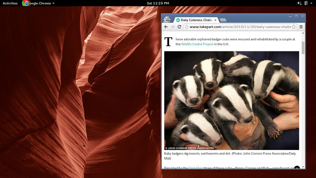
Task: Open a new tab
Action: point(223,20)
